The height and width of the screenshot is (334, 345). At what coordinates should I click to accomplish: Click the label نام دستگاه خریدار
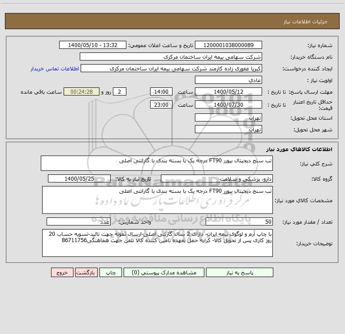[311, 57]
